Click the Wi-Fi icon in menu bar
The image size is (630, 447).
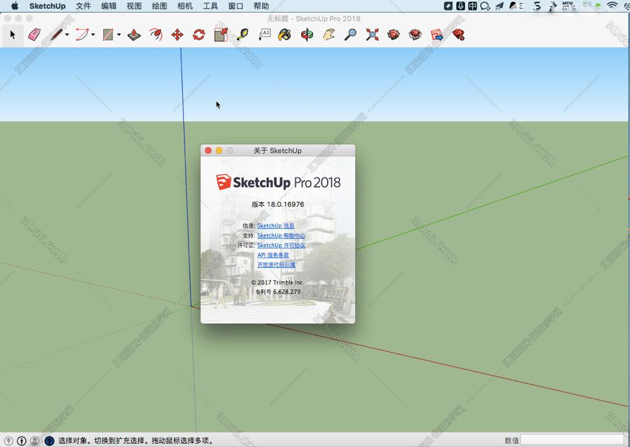tap(612, 6)
